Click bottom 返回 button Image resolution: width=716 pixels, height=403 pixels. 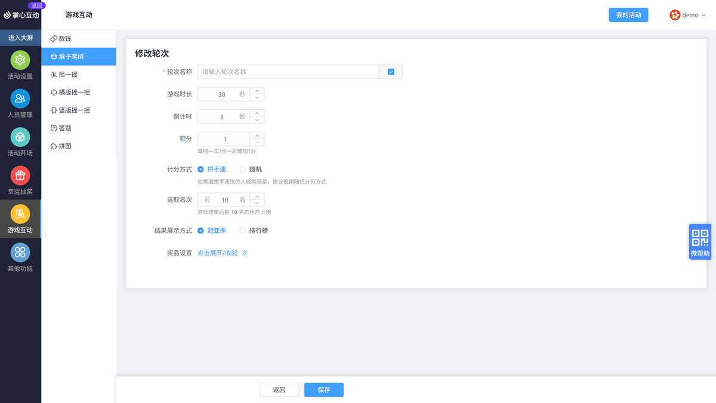[x=279, y=390]
